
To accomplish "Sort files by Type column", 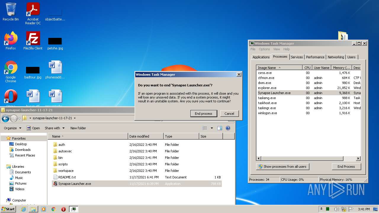I will click(181, 136).
